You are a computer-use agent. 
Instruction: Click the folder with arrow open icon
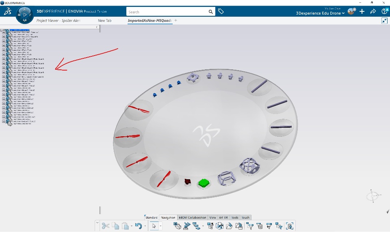229,226
